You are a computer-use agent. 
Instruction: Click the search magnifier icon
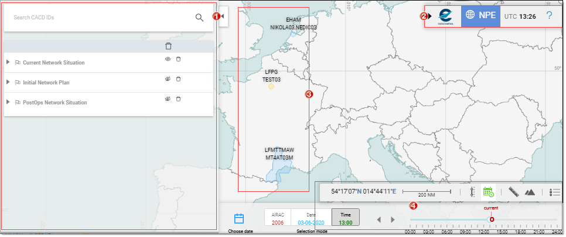click(x=199, y=17)
